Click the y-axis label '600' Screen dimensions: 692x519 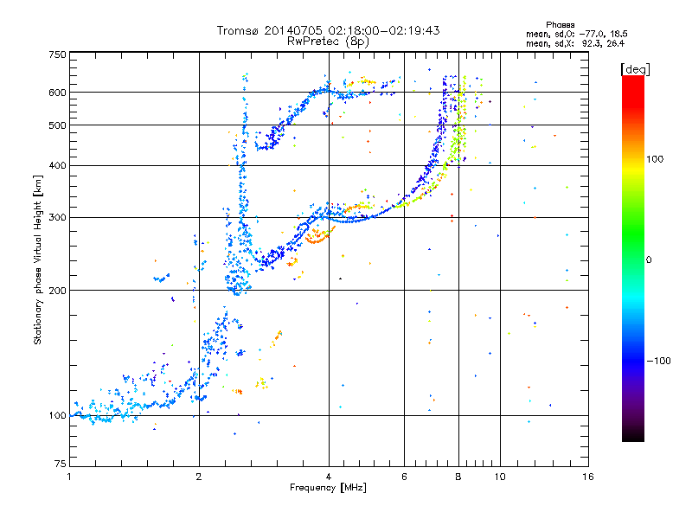[x=57, y=93]
